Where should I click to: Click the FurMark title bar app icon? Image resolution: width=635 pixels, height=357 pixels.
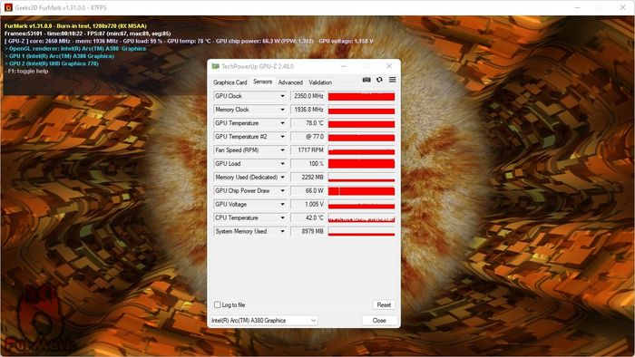pos(8,7)
